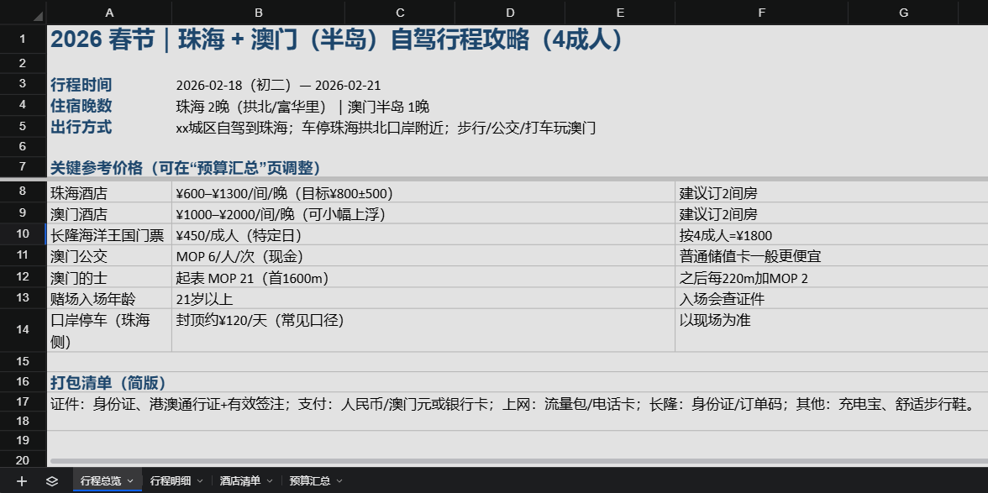Select row 10 header
This screenshot has width=988, height=493.
tap(23, 234)
